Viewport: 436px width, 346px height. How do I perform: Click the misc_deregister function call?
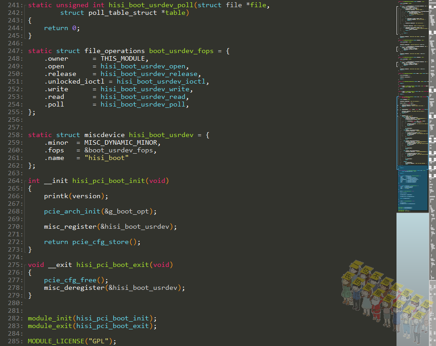pyautogui.click(x=74, y=288)
